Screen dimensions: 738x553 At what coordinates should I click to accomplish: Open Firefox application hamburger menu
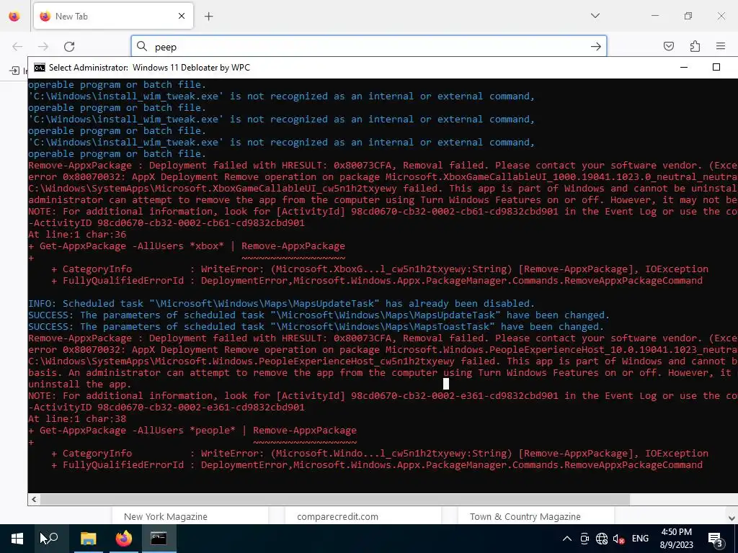click(721, 46)
